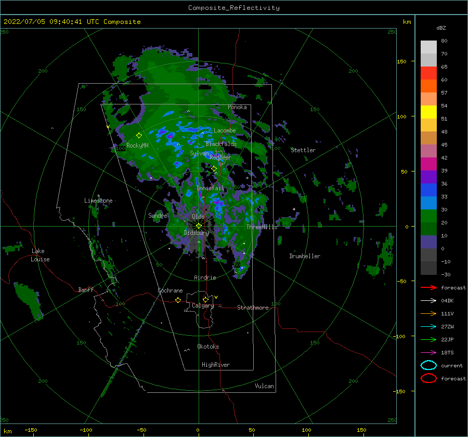Viewport: 468px width, 437px height.
Task: Click the Innisfail city label
Action: (210, 188)
